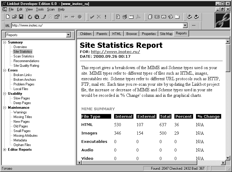
Task: Switch to the HTML tab
Action: coord(117,34)
